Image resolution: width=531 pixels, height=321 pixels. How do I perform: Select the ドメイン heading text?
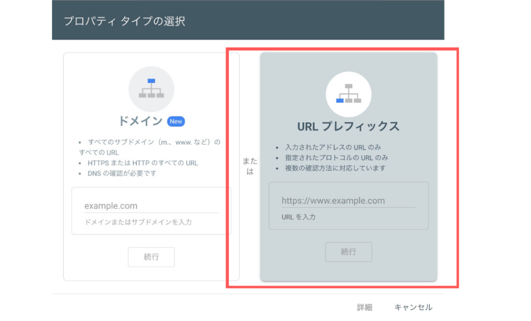coord(141,121)
